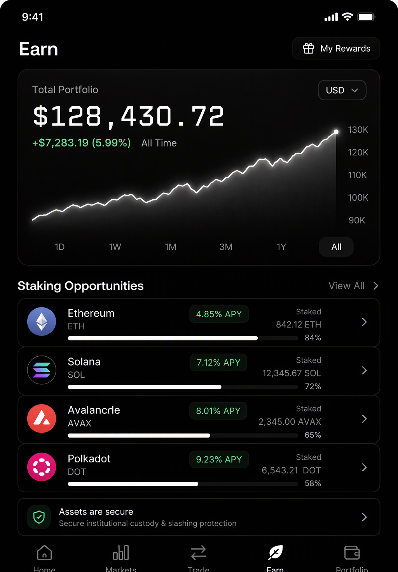Image resolution: width=398 pixels, height=572 pixels.
Task: Select the 1D chart range
Action: [59, 247]
